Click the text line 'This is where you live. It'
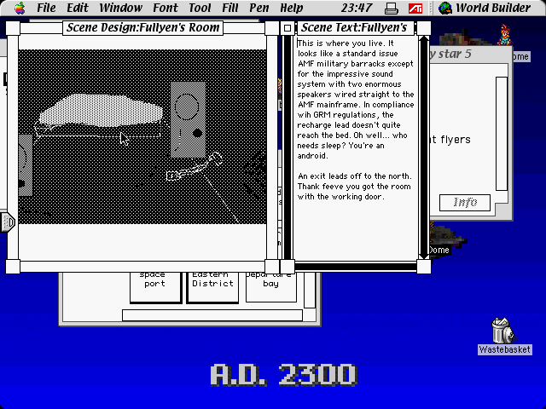The height and width of the screenshot is (409, 546). coord(346,43)
